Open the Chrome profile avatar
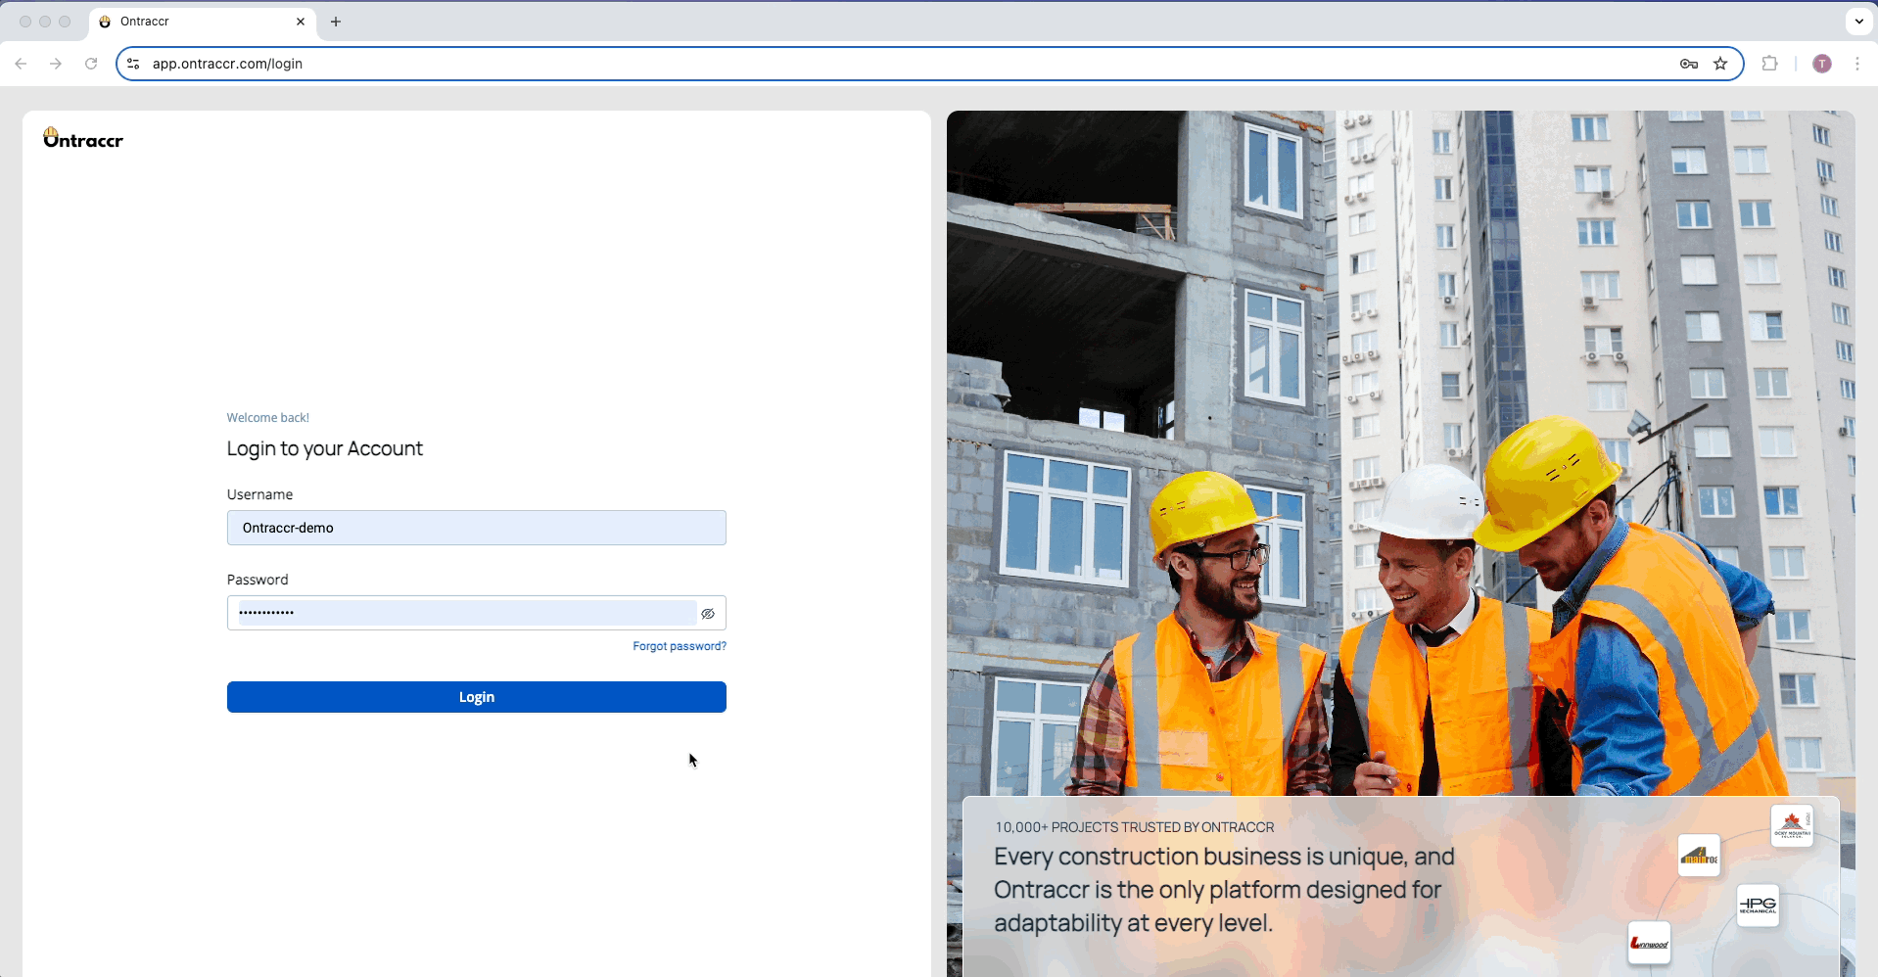The height and width of the screenshot is (977, 1878). (x=1822, y=64)
